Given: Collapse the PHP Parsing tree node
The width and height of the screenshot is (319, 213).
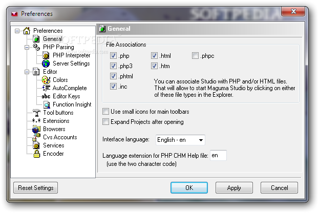Looking at the screenshot, I should (x=27, y=48).
